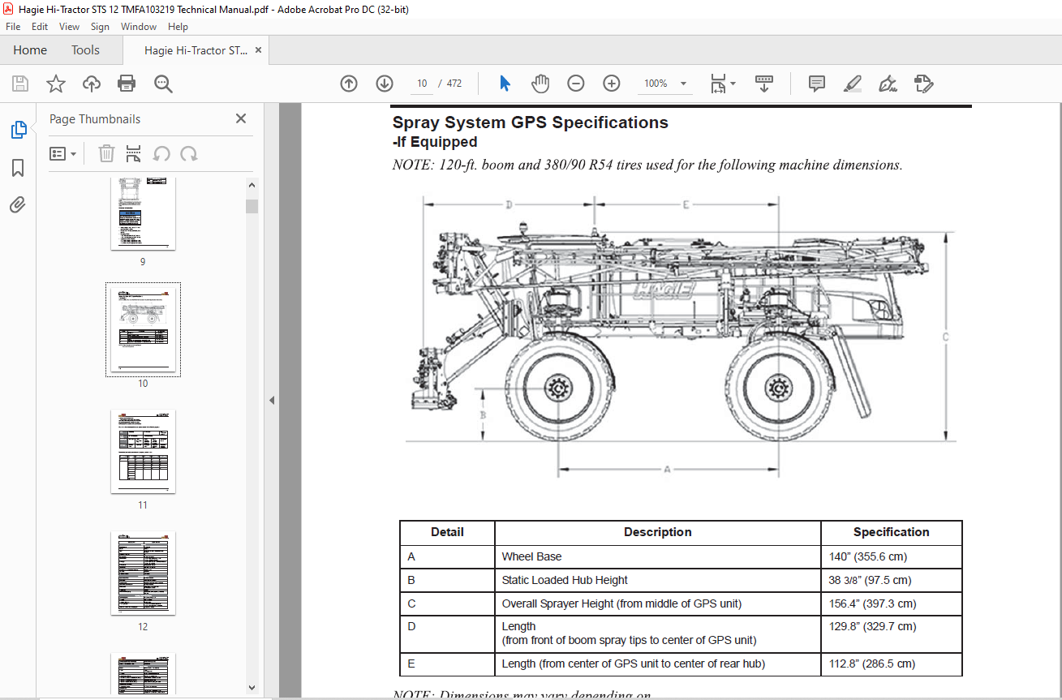Screen dimensions: 1062x700
Task: Click the Save file icon
Action: [20, 84]
